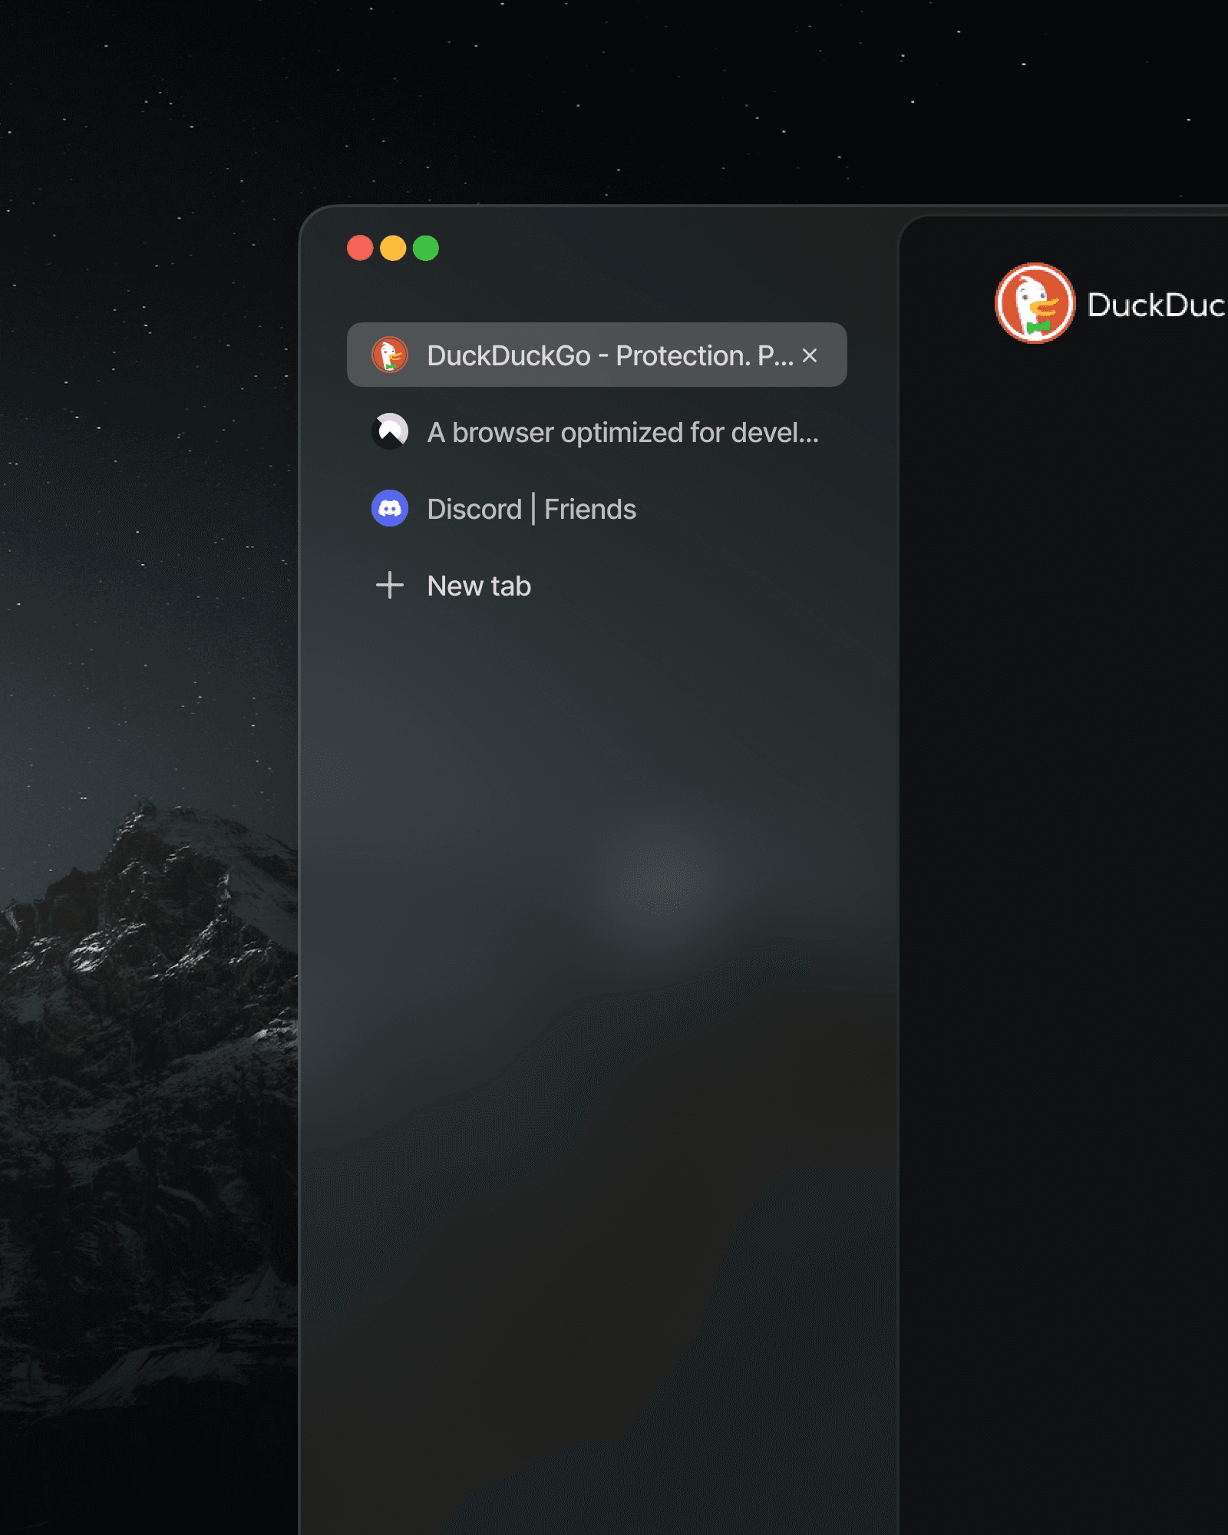Close the DuckDuckGo tab with the X

coord(810,355)
